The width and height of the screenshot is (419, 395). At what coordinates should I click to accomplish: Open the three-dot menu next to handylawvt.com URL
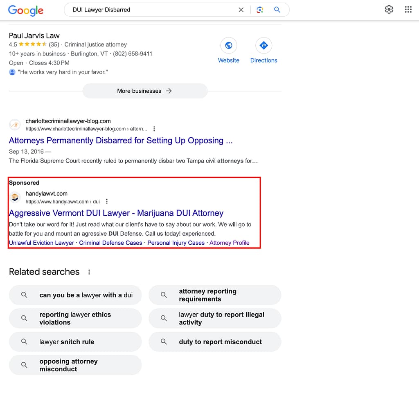107,201
